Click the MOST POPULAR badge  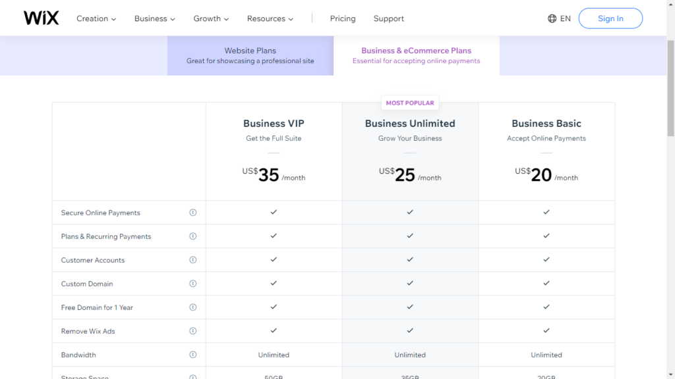410,103
